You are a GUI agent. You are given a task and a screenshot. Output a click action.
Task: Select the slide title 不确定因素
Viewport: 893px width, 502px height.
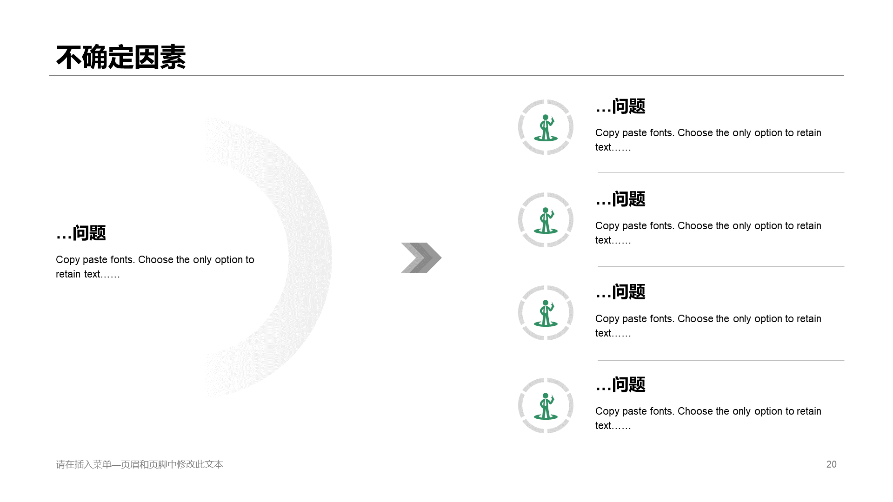[x=121, y=57]
